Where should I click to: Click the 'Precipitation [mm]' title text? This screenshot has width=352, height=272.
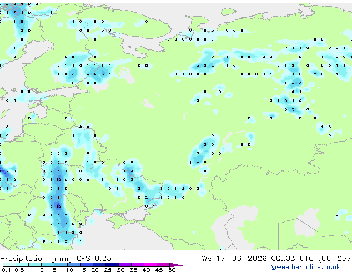36,259
